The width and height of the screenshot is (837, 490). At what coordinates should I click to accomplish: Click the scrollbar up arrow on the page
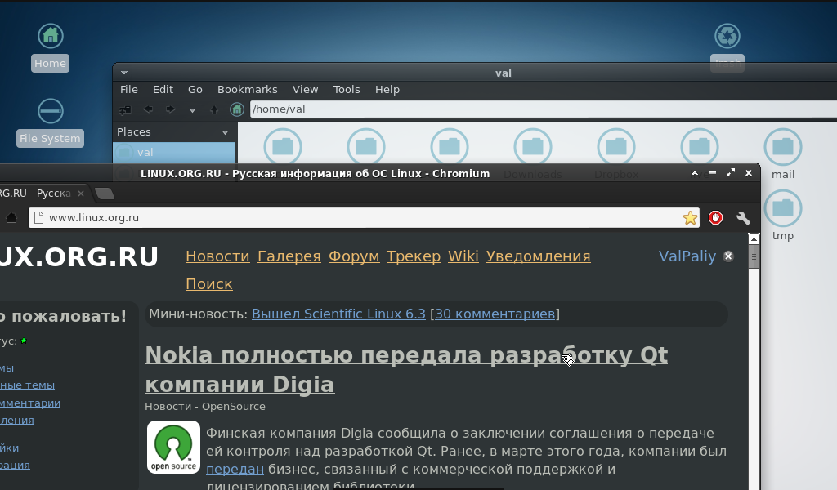[x=754, y=238]
